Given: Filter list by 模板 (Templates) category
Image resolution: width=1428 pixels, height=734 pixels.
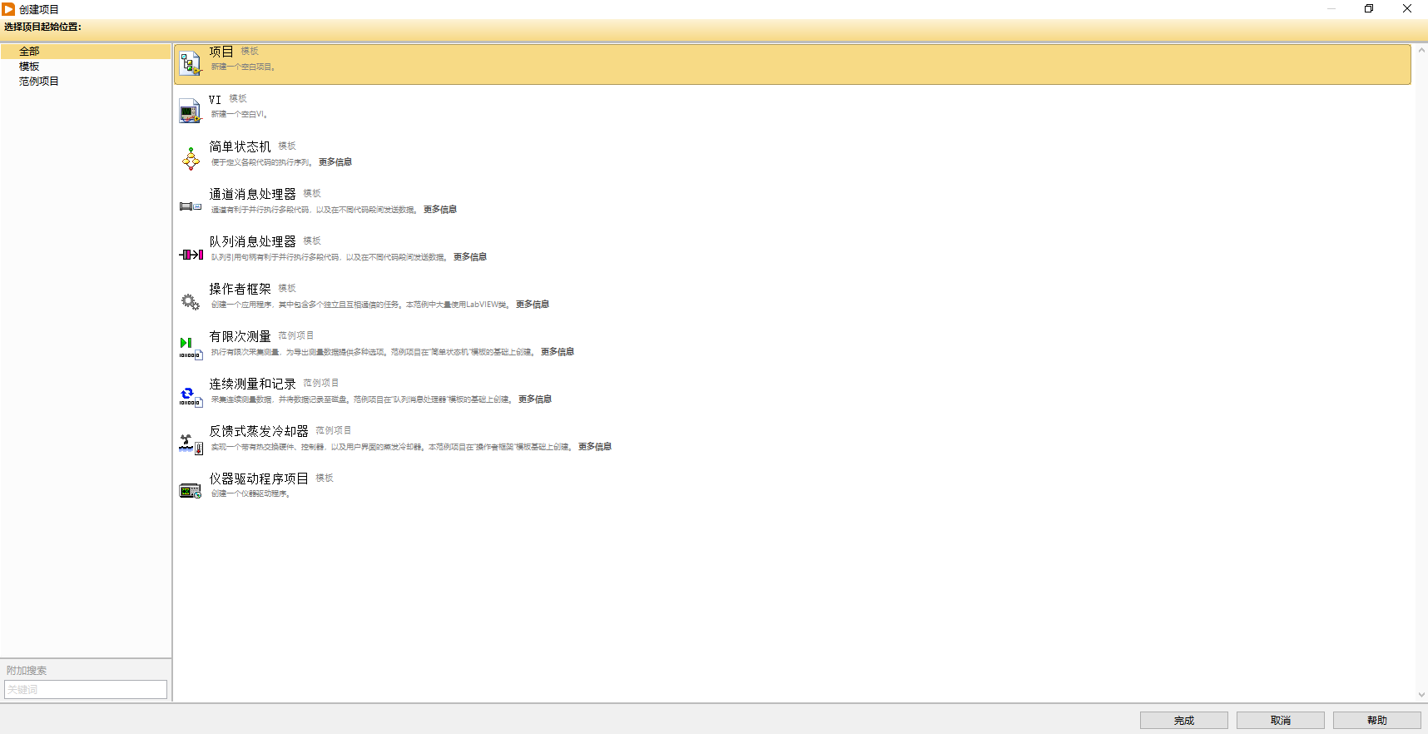Looking at the screenshot, I should (x=29, y=67).
